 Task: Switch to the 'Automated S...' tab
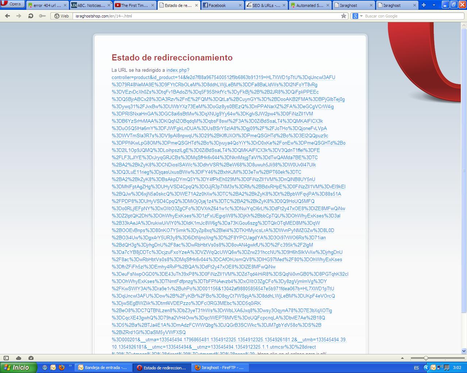310,5
